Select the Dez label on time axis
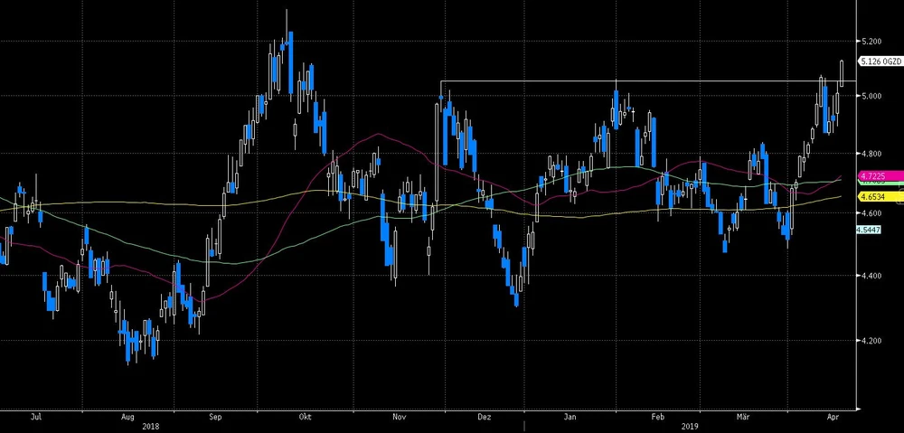904x433 pixels. 485,418
